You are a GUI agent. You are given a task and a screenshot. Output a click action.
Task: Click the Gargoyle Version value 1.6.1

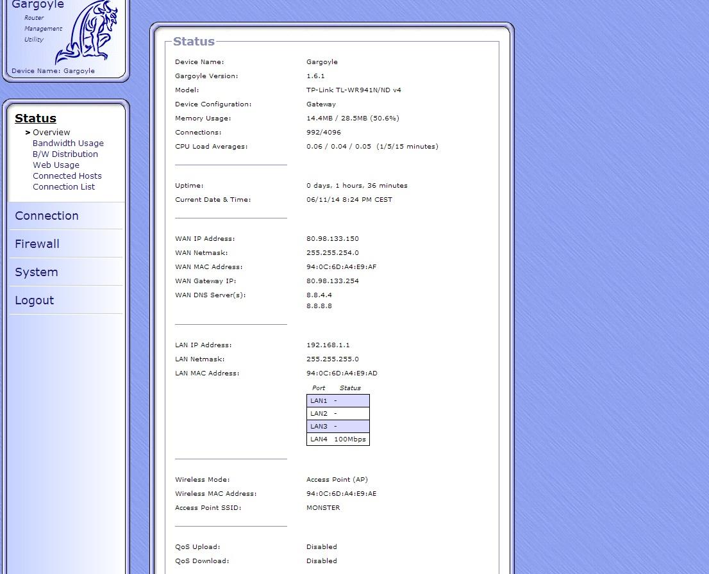tap(315, 76)
